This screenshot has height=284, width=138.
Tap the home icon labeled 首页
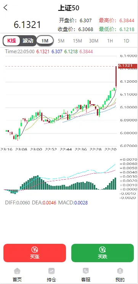click(x=17, y=271)
